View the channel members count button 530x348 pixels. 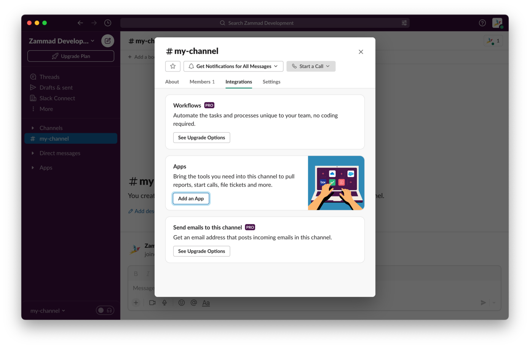[x=493, y=41]
